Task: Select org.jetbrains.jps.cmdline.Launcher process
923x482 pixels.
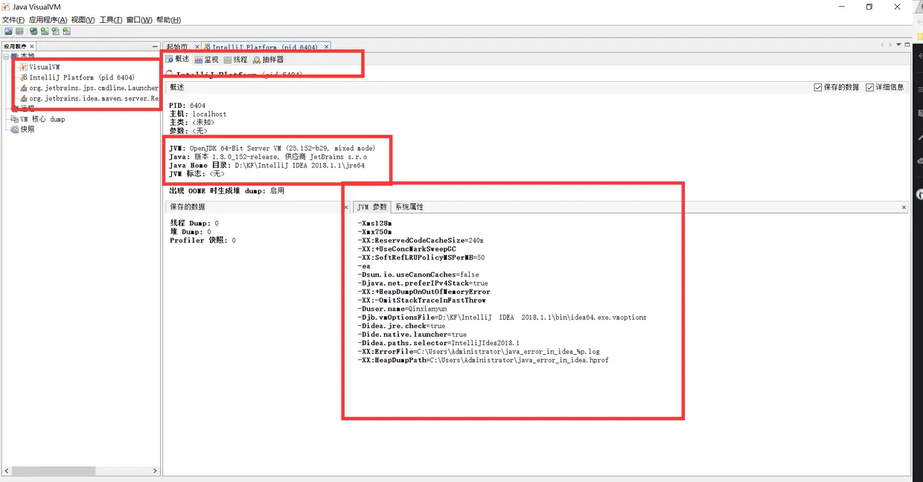Action: 89,88
